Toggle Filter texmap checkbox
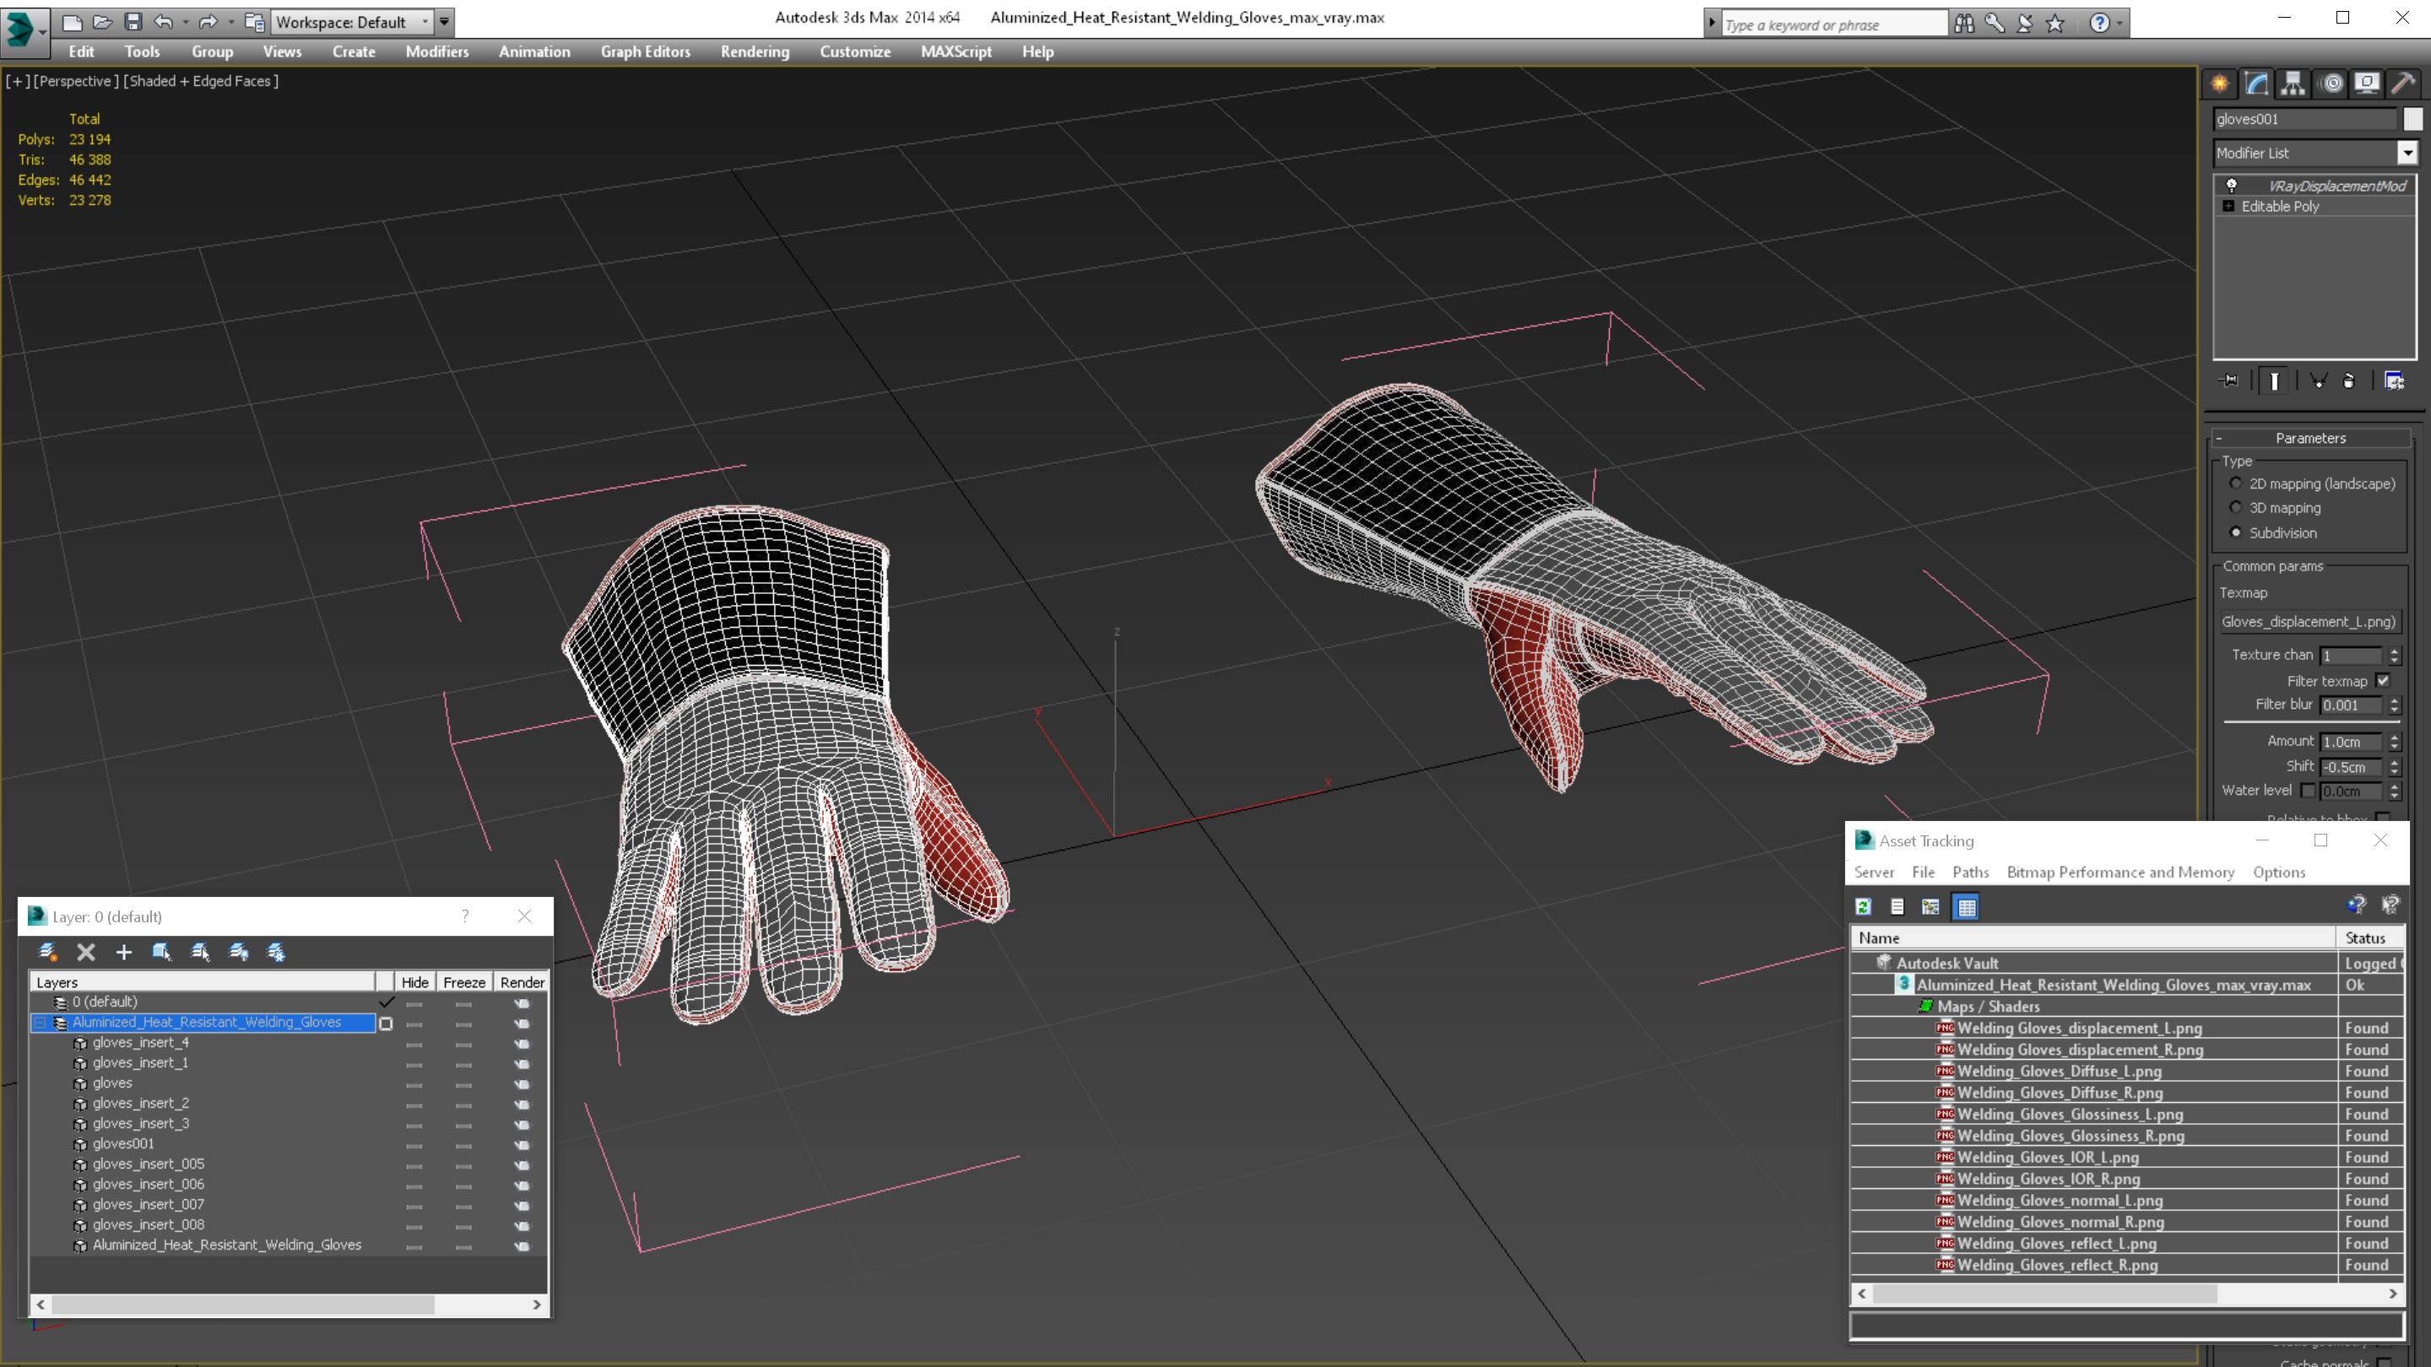This screenshot has height=1367, width=2431. tap(2384, 680)
